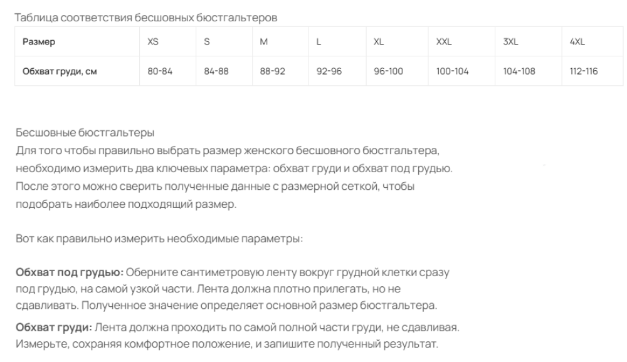The height and width of the screenshot is (362, 627).
Task: Click the 'Размер' row header
Action: (77, 41)
